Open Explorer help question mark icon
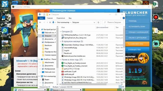The width and height of the screenshot is (163, 91). pyautogui.click(x=124, y=18)
